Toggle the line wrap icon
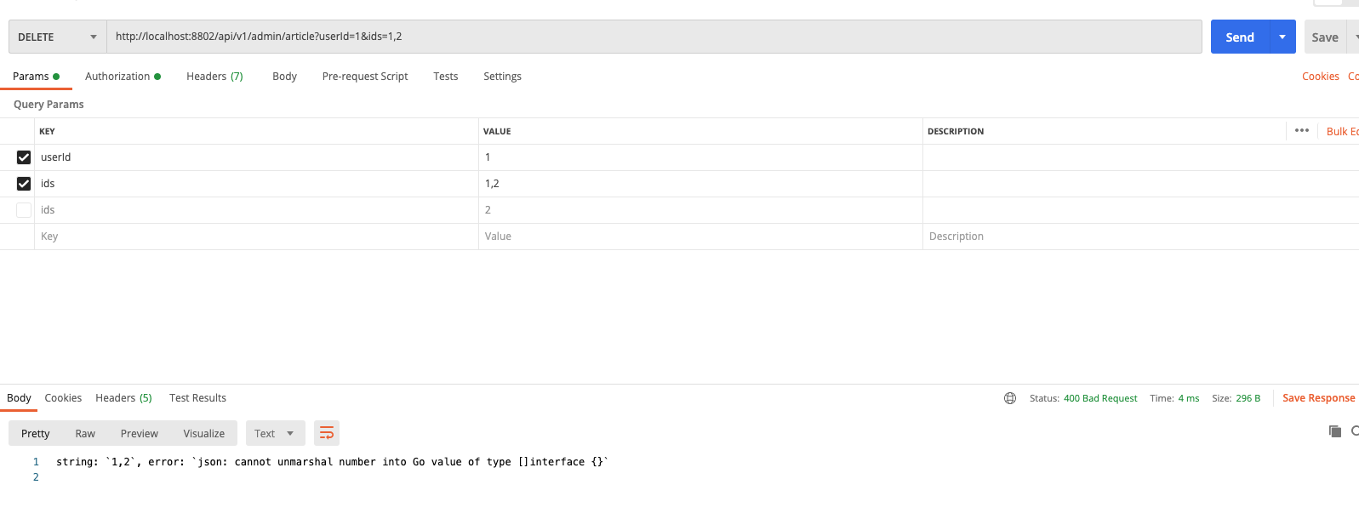This screenshot has height=519, width=1359. click(x=327, y=433)
